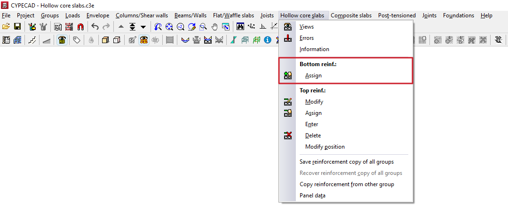Open the Flat/Waffle slabs menu
Viewport: 508px width, 211px height.
tap(234, 15)
